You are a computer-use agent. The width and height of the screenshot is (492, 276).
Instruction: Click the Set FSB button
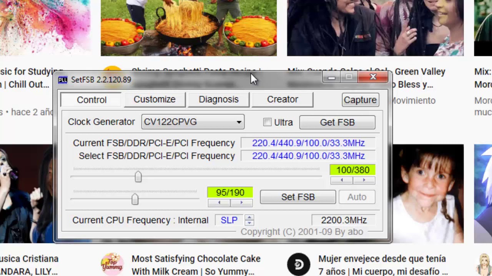tap(298, 197)
